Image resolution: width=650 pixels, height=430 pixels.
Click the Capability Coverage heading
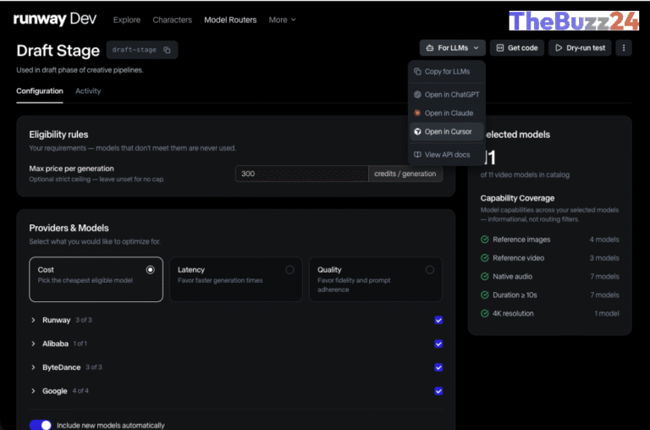pos(517,198)
